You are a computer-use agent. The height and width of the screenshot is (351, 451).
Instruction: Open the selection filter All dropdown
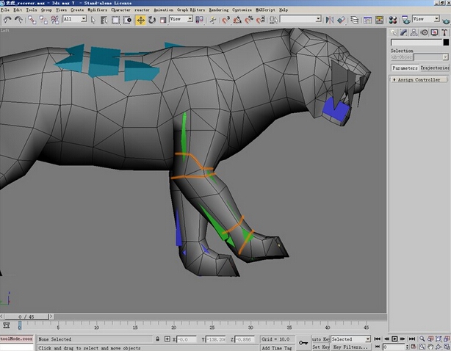click(75, 19)
